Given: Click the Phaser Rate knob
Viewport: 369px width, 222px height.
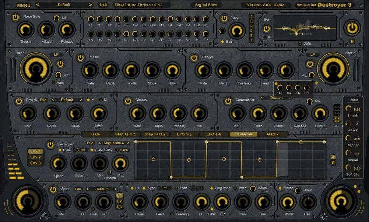Looking at the screenshot, I should click(x=90, y=70).
